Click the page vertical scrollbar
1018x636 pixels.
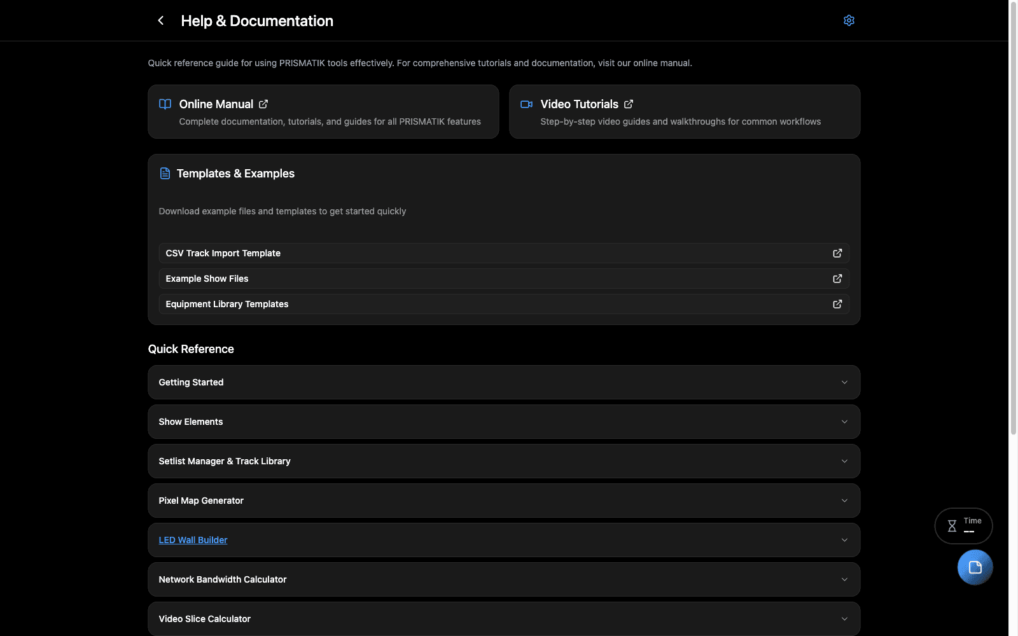point(1014,218)
